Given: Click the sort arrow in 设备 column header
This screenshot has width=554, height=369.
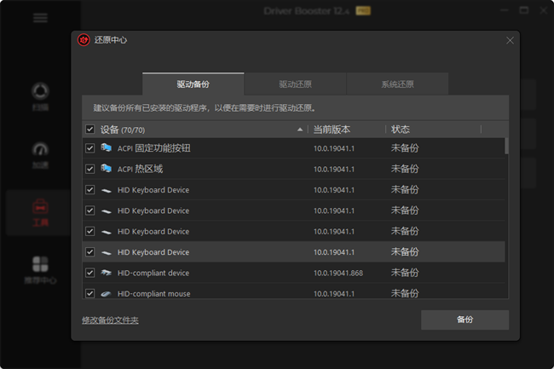Looking at the screenshot, I should click(x=299, y=130).
